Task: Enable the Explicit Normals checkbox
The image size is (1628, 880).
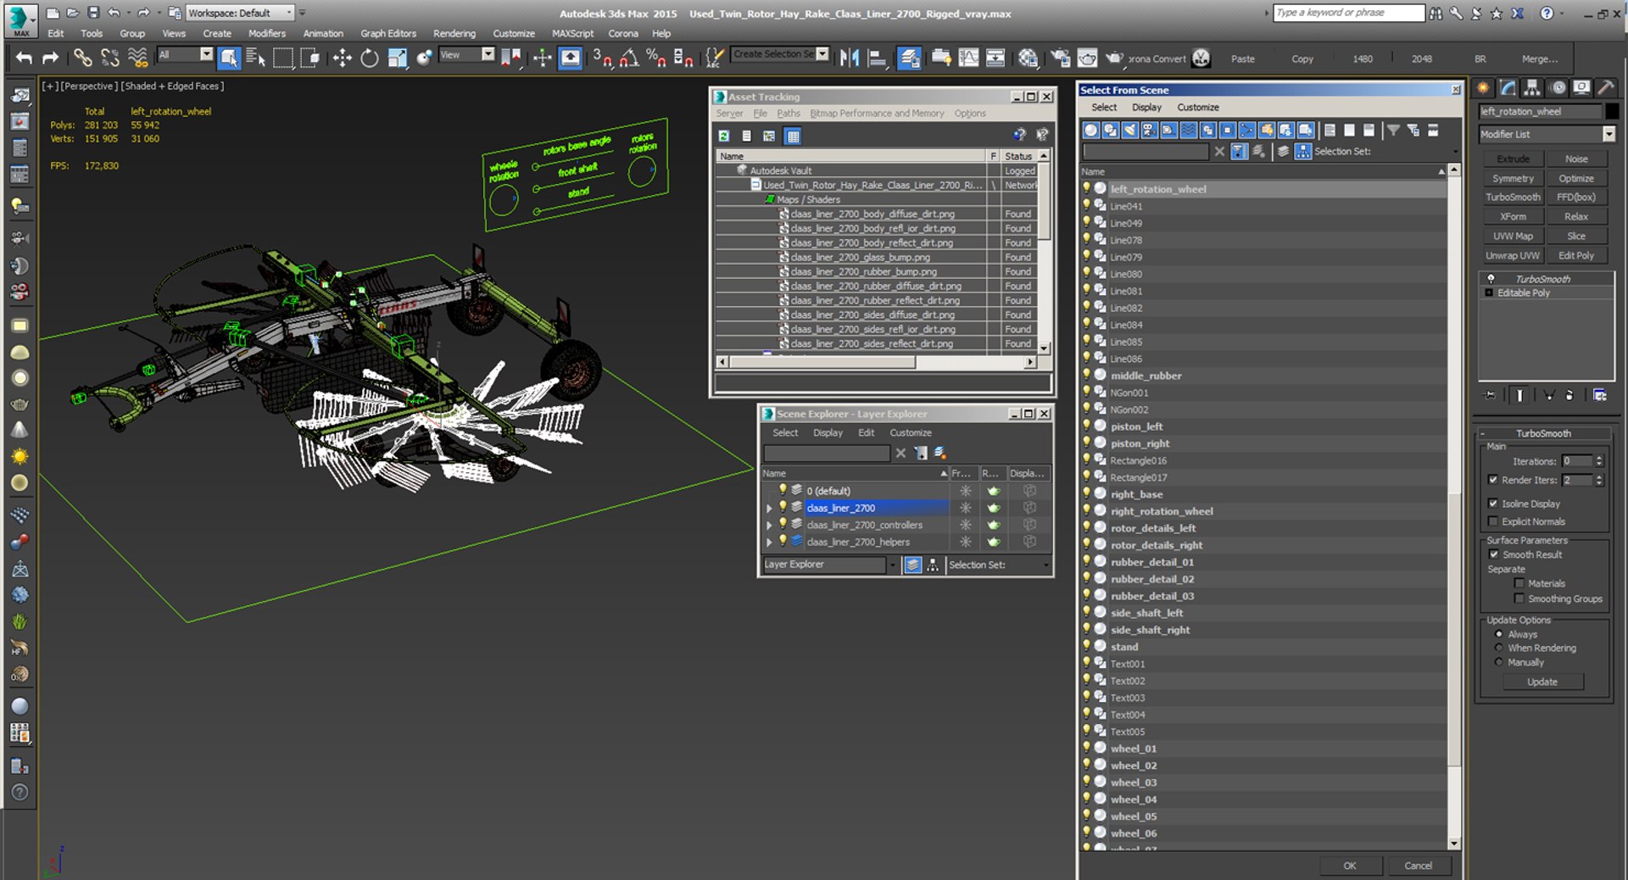Action: 1493,521
